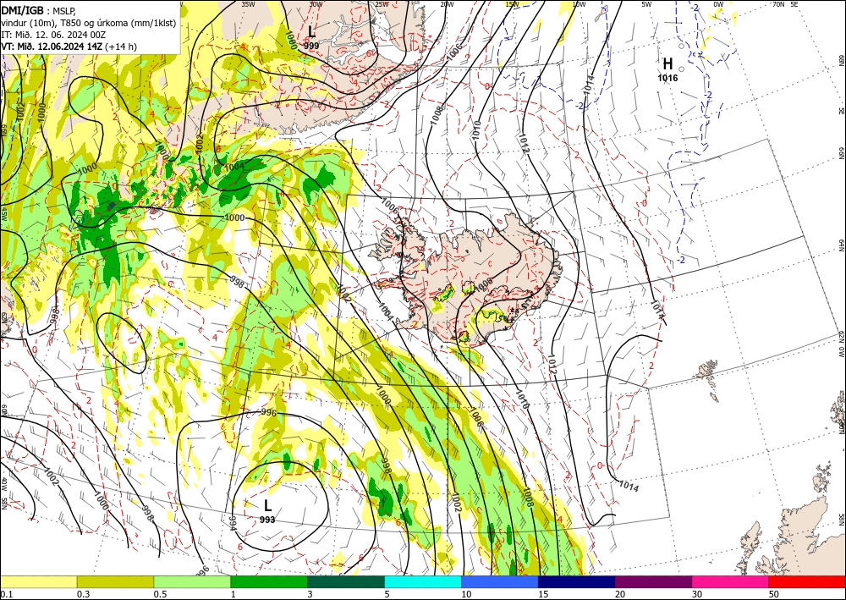This screenshot has height=600, width=846.
Task: Select the dark green 3–5 legend band
Action: pyautogui.click(x=346, y=581)
